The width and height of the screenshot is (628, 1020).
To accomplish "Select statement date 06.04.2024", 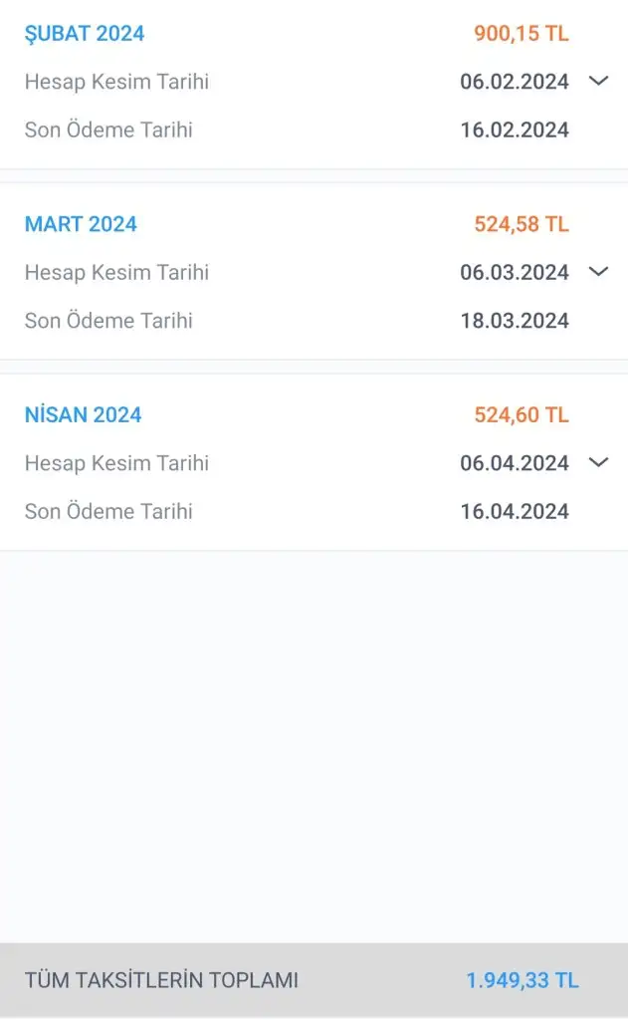I will (x=515, y=463).
